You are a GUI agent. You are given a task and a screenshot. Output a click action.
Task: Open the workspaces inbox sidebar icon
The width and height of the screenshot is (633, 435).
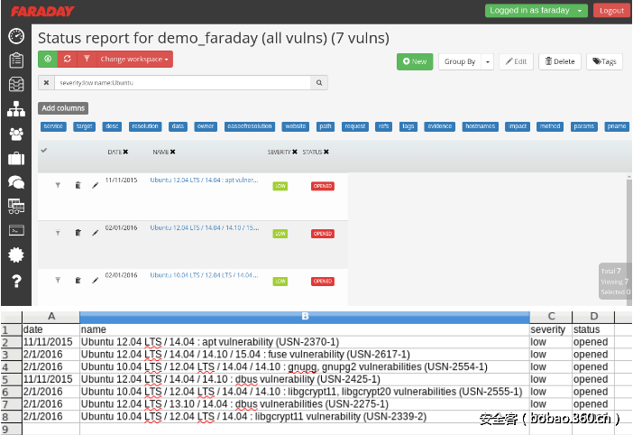click(x=16, y=85)
